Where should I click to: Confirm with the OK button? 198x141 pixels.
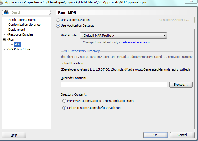tap(155, 135)
